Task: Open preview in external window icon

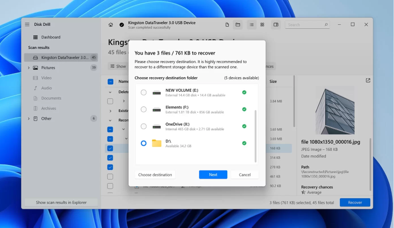Action: pos(368,80)
